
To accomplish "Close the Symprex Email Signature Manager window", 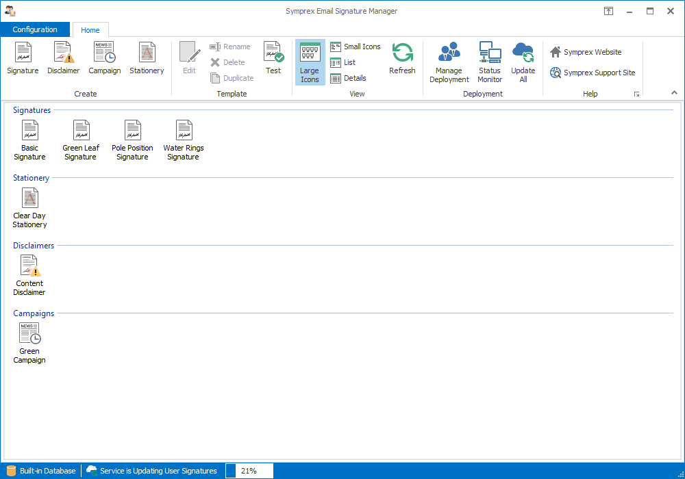I will click(671, 12).
